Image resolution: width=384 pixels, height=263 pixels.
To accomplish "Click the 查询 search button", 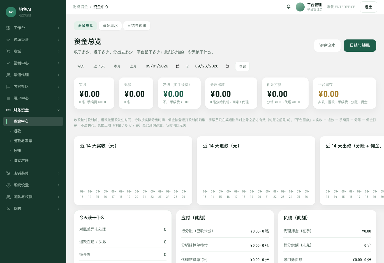I will click(242, 67).
